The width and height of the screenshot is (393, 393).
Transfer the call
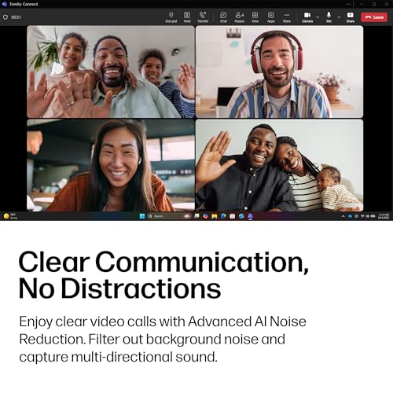pyautogui.click(x=203, y=17)
